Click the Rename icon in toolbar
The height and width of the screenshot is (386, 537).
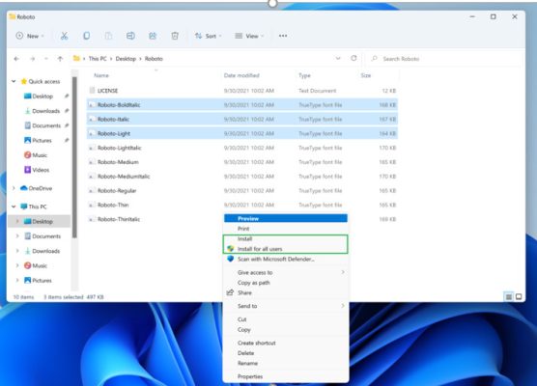click(130, 36)
